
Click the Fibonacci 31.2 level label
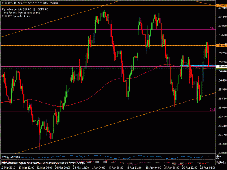pyautogui.click(x=212, y=65)
